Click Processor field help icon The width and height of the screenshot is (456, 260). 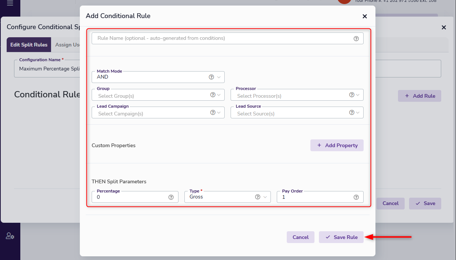point(352,95)
